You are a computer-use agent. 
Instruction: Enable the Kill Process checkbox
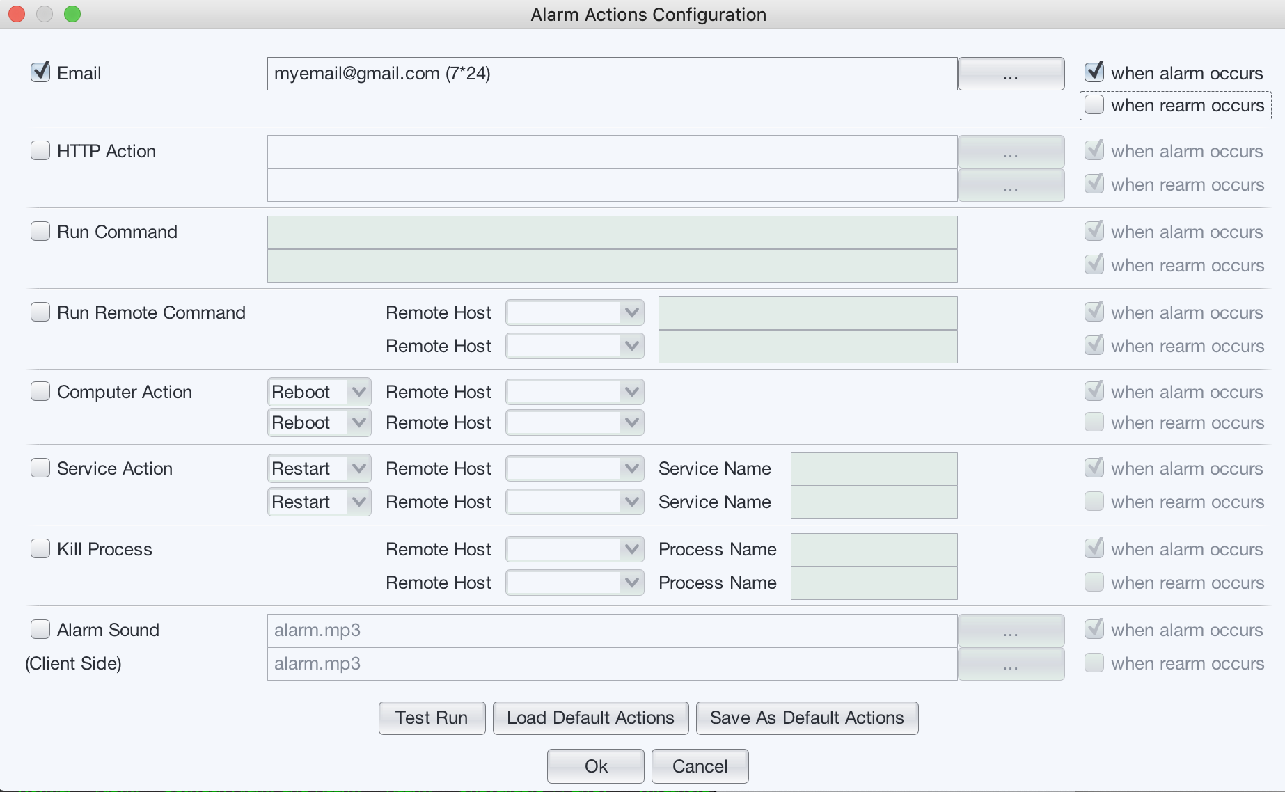pos(40,548)
